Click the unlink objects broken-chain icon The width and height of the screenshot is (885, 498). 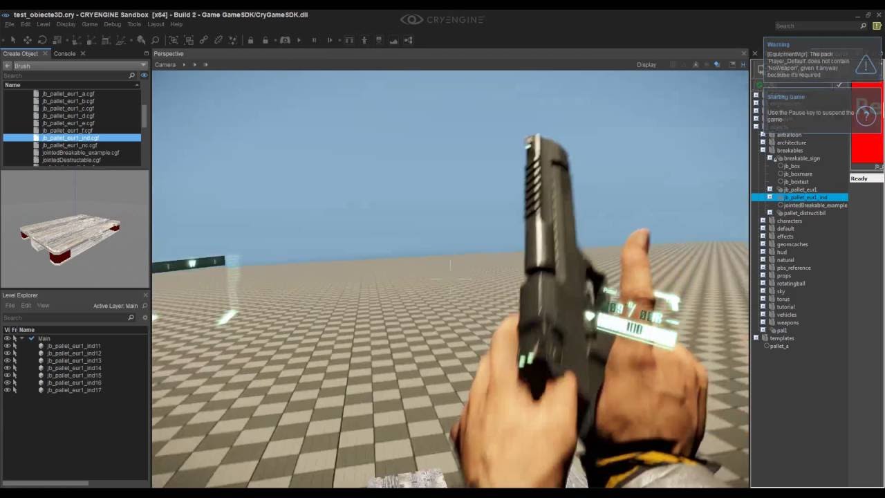pyautogui.click(x=218, y=40)
